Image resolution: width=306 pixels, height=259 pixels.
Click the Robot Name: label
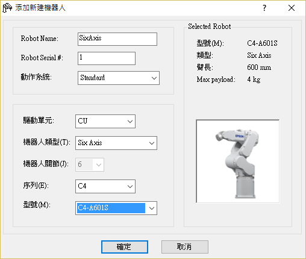click(x=40, y=39)
